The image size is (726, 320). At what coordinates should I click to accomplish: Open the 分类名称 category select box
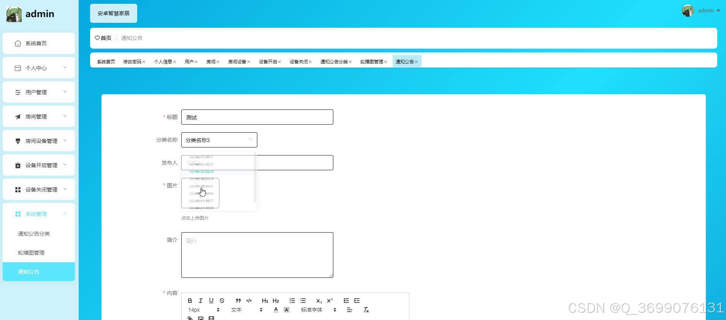point(219,140)
